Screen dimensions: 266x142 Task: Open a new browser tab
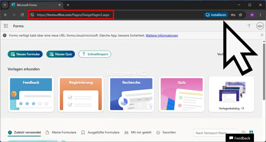(x=68, y=5)
